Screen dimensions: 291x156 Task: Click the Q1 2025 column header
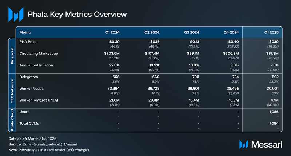tap(273, 32)
